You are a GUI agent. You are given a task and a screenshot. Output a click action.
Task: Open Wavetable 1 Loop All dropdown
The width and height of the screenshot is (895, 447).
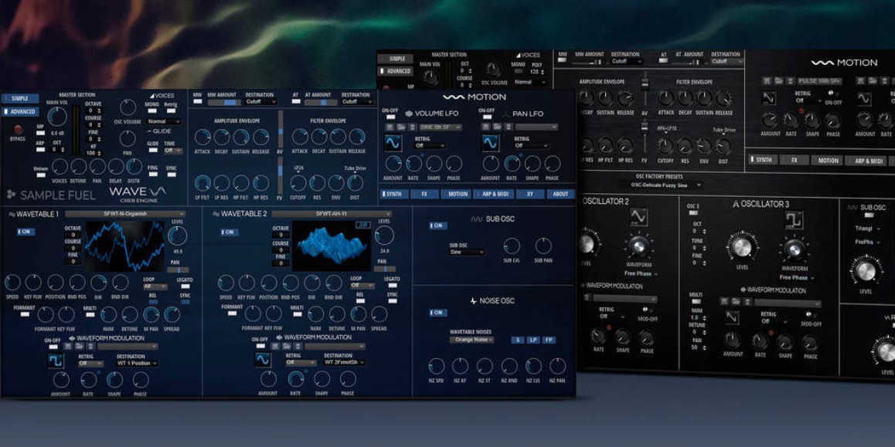tap(155, 286)
